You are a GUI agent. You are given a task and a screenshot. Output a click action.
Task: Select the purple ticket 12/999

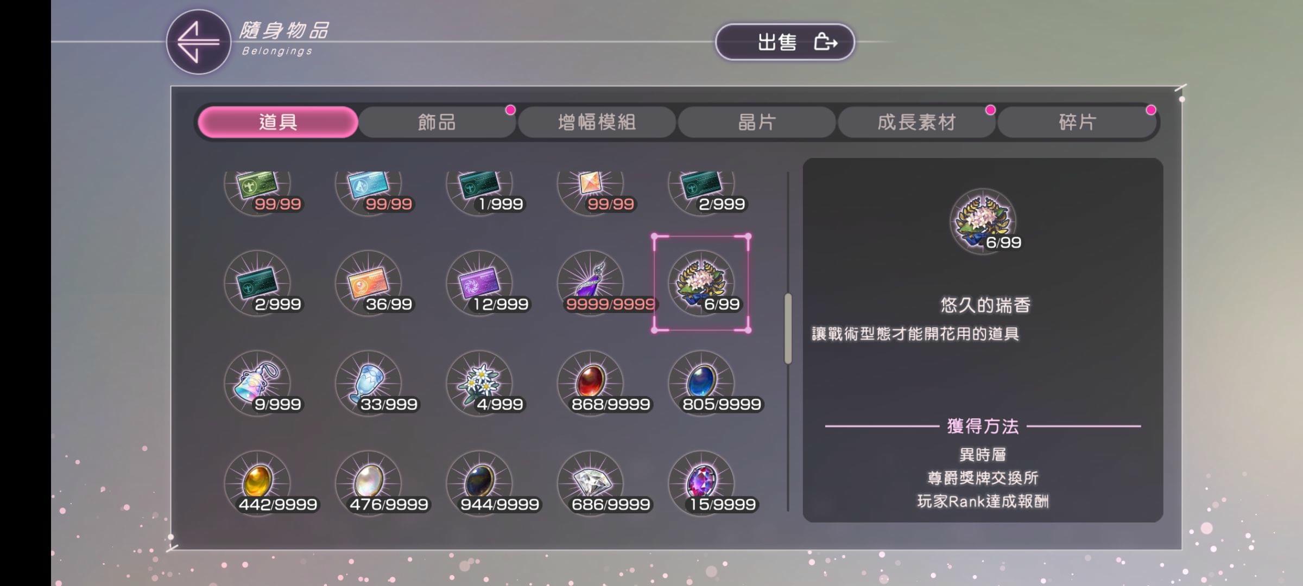click(480, 283)
